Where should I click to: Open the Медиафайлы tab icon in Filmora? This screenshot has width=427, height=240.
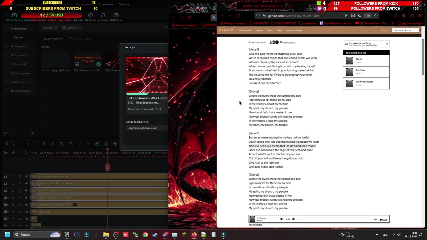click(x=14, y=15)
